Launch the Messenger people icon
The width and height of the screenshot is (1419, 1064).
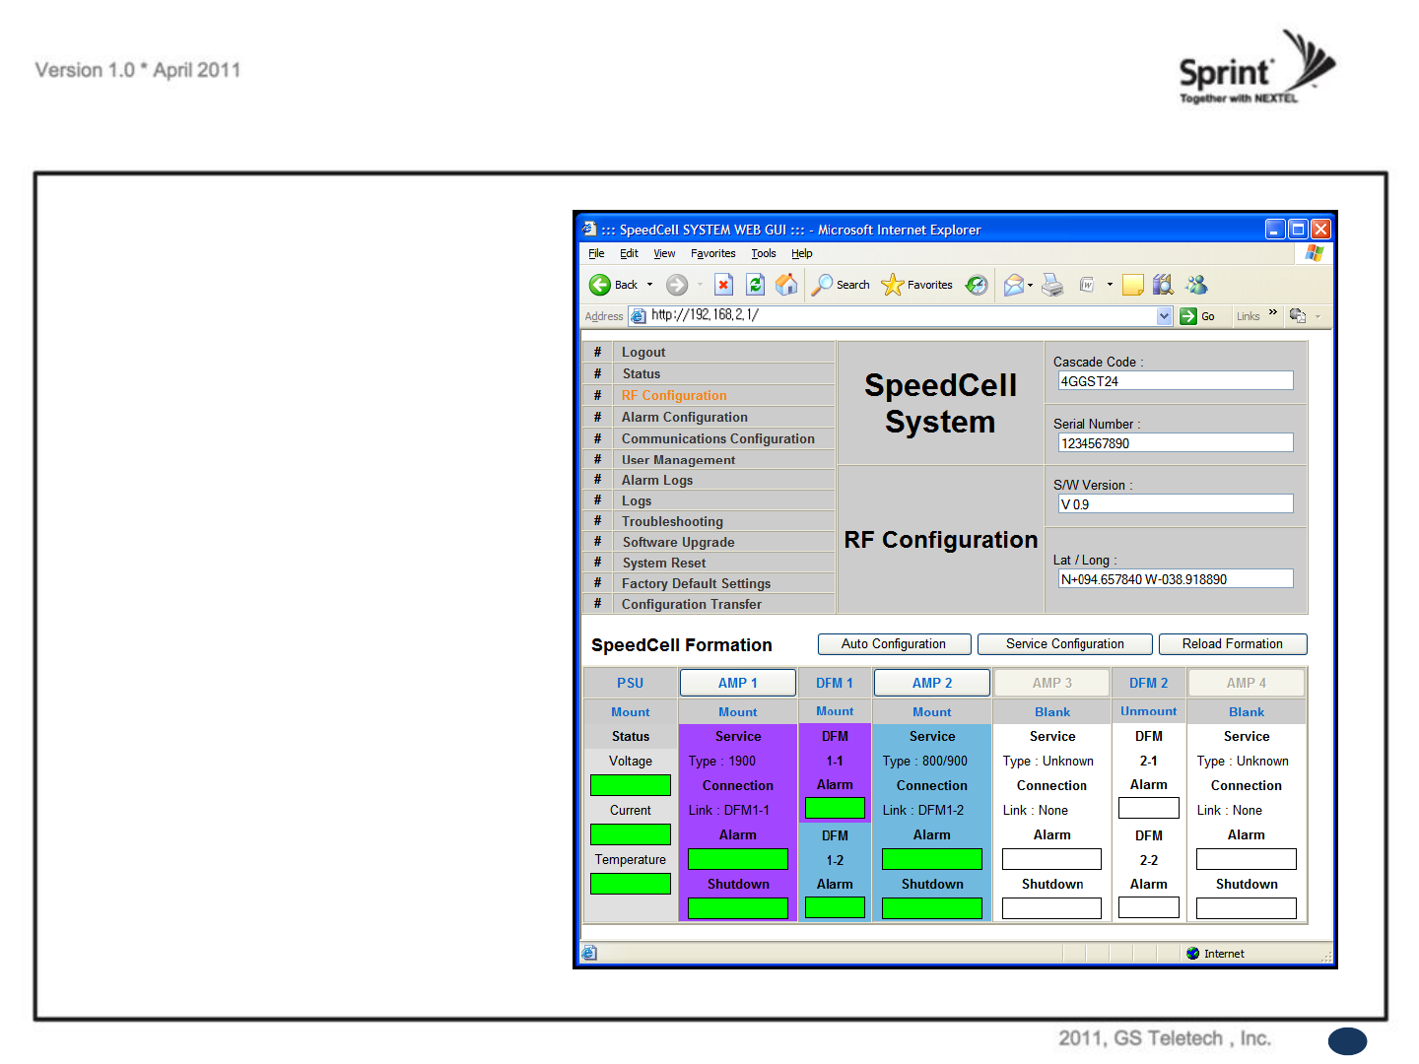(x=1196, y=285)
